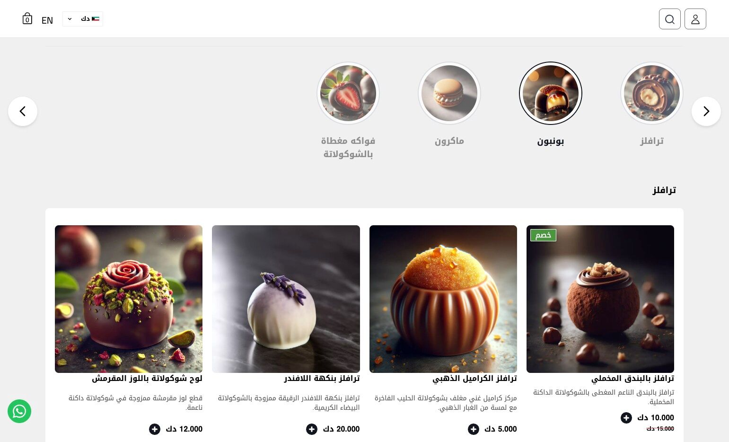
Task: Open hazelnut truffle image with خصم badge
Action: coord(600,299)
